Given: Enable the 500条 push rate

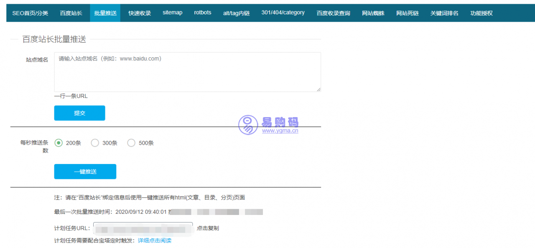Looking at the screenshot, I should tap(131, 143).
